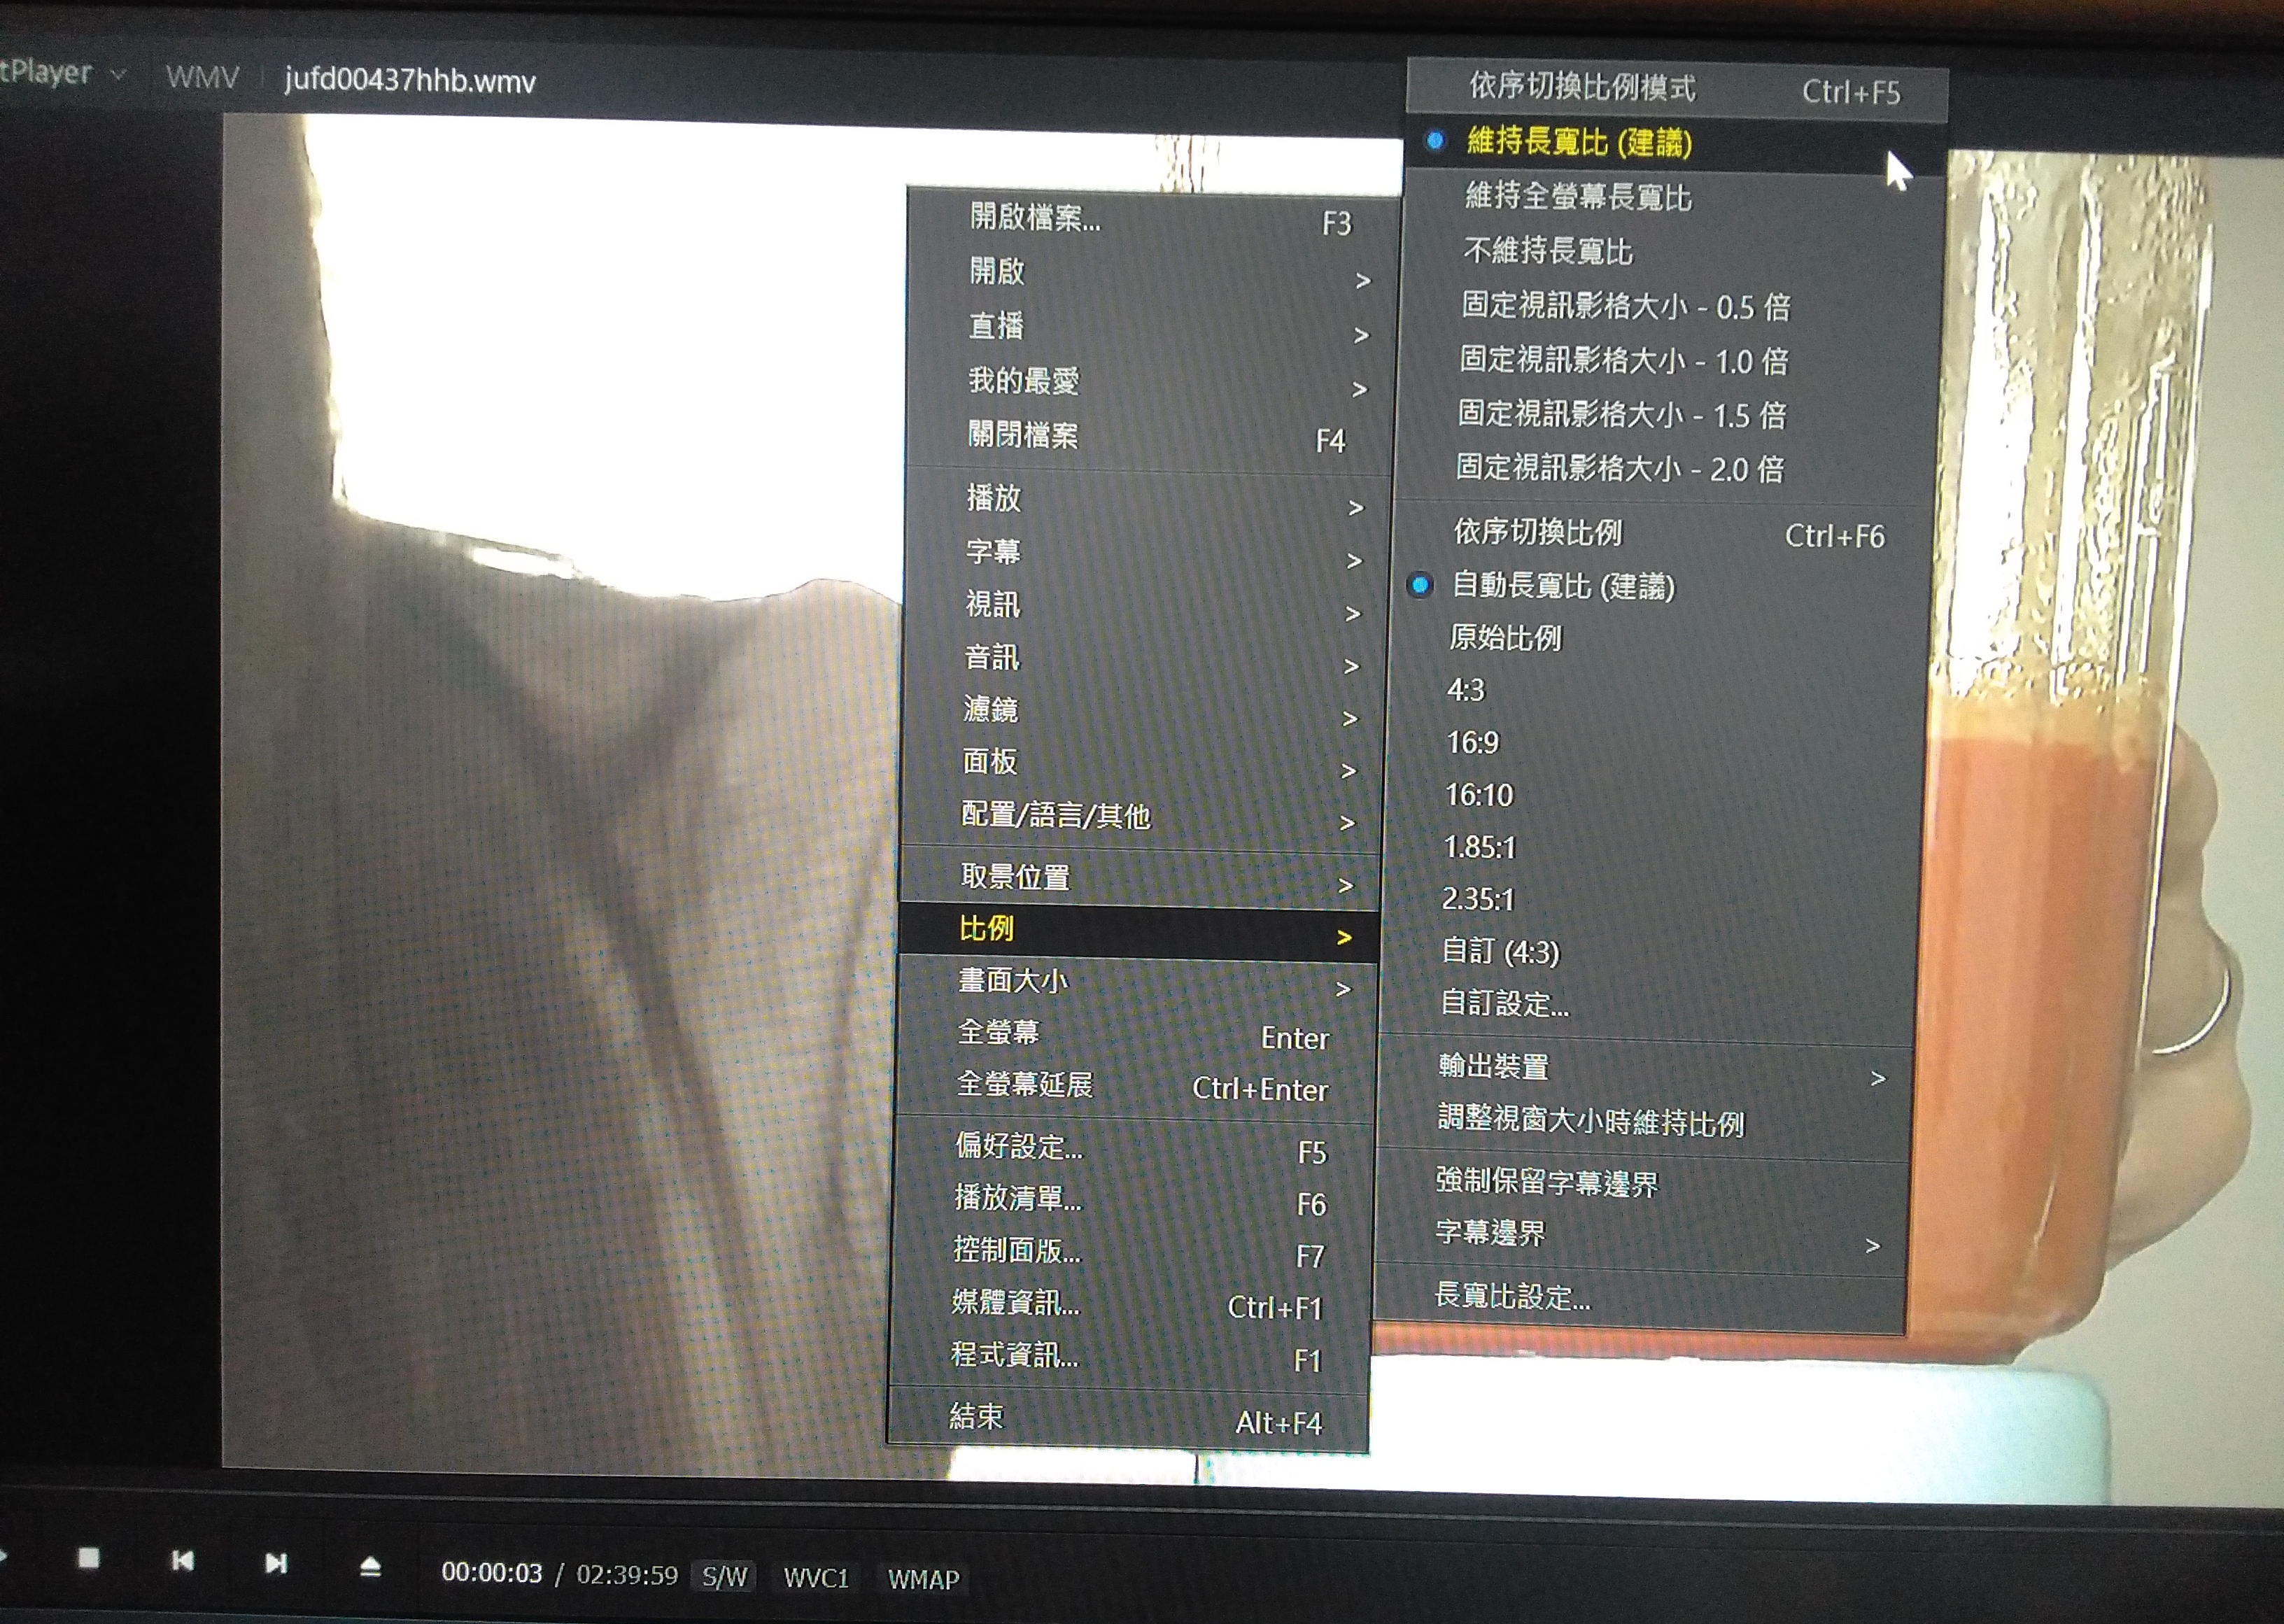Expand the 面板 submenu

click(1141, 765)
